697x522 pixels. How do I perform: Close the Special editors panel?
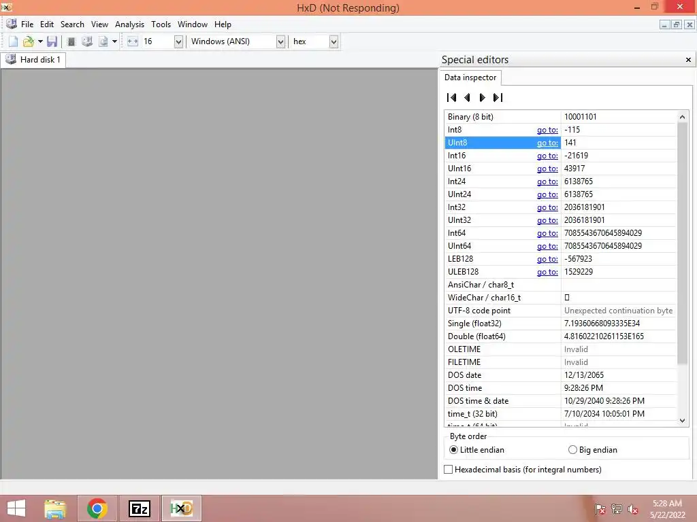(688, 60)
